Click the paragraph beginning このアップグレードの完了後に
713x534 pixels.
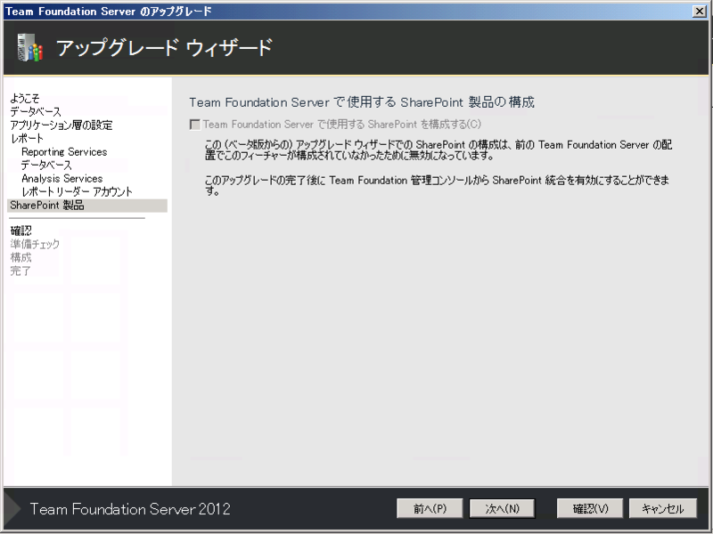437,185
